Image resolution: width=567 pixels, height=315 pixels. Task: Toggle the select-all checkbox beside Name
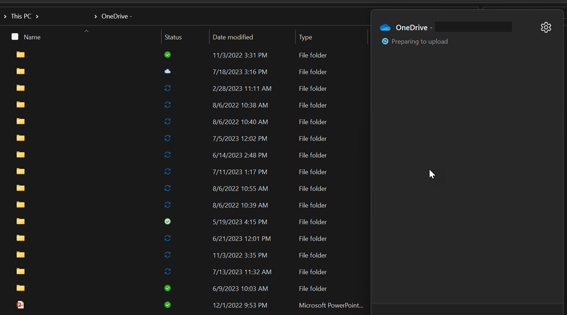[15, 37]
